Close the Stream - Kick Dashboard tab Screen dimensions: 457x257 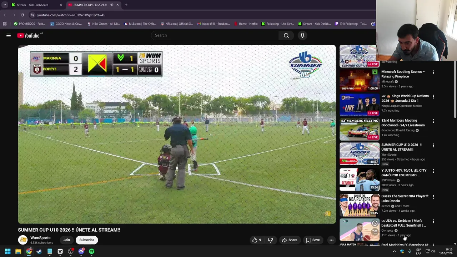pos(61,5)
